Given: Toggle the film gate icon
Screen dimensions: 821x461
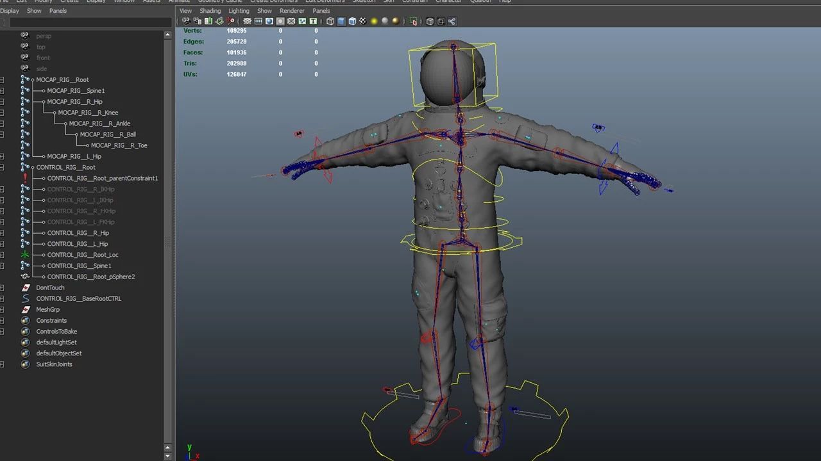Looking at the screenshot, I should (258, 21).
